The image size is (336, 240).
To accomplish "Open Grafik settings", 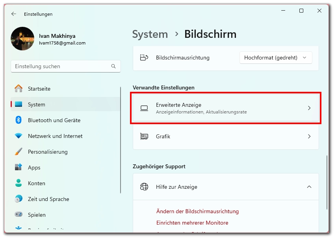I will (226, 136).
